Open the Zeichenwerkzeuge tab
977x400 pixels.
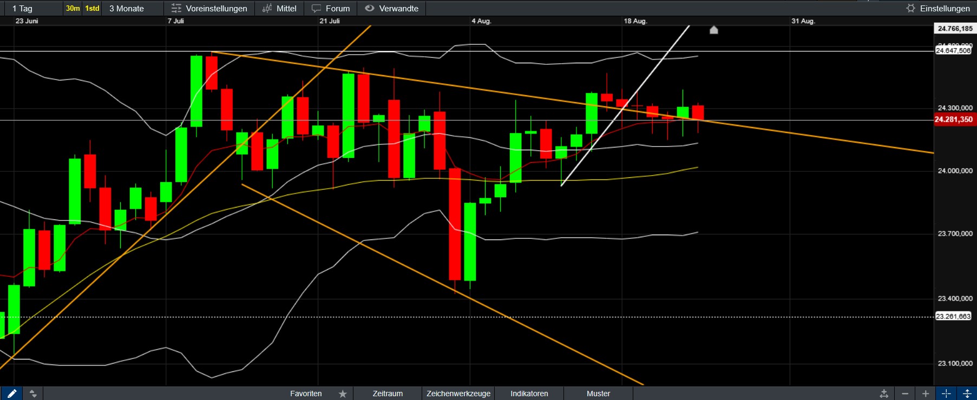tap(458, 394)
